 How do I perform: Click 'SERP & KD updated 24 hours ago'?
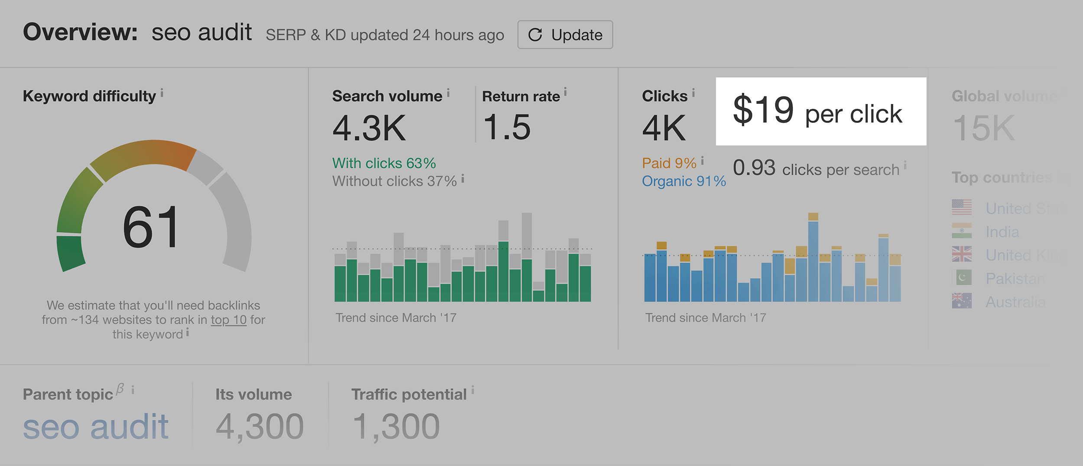point(385,35)
